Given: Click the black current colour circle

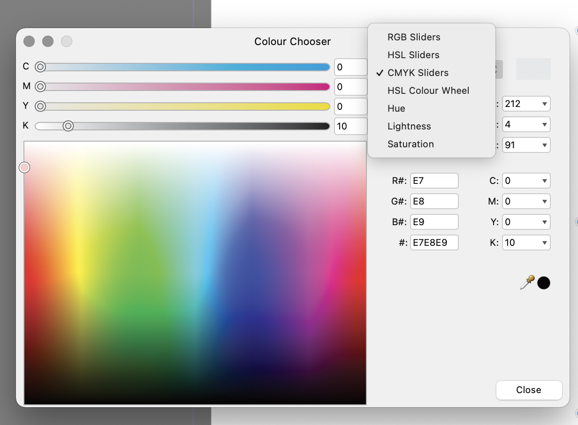Looking at the screenshot, I should (543, 282).
